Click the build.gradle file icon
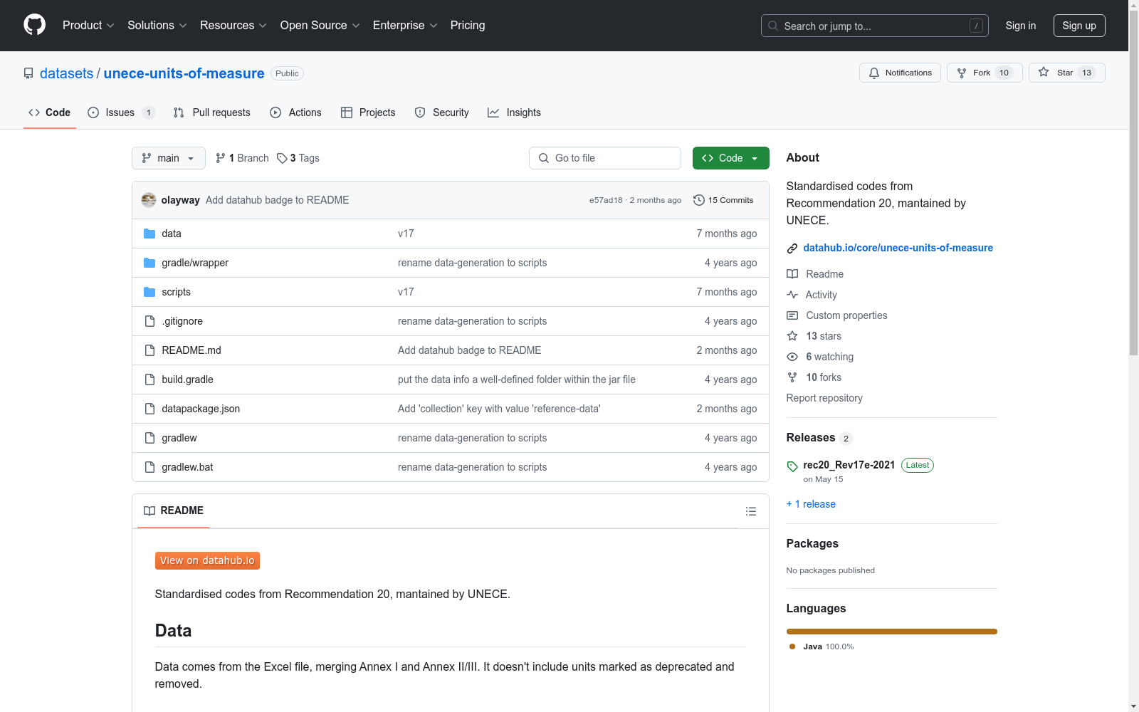This screenshot has width=1139, height=712. (x=149, y=379)
